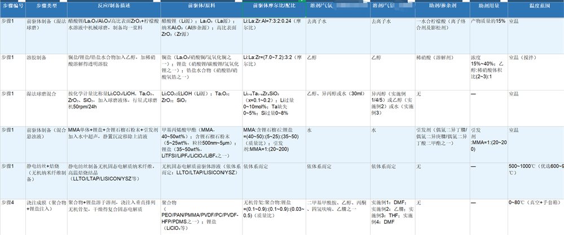Screen dimensions: 564x235
Task: Select the 500~1000℃ temperature cell
Action: pos(536,180)
